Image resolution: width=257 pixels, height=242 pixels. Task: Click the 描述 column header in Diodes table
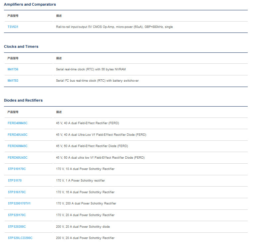pos(59,112)
